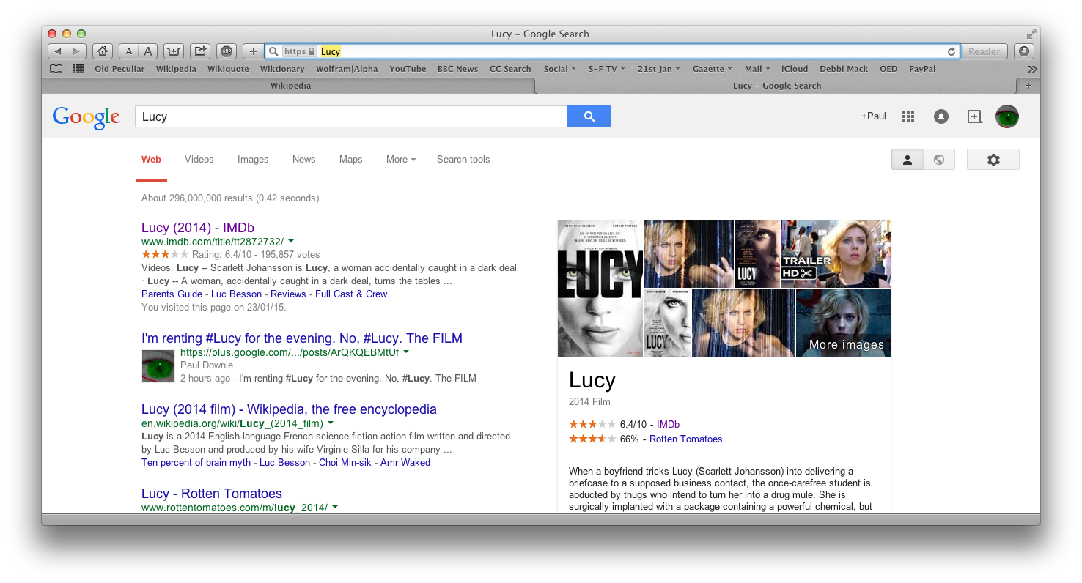This screenshot has height=583, width=1082.
Task: Show Safari downloads with the arrow icon
Action: [1024, 51]
